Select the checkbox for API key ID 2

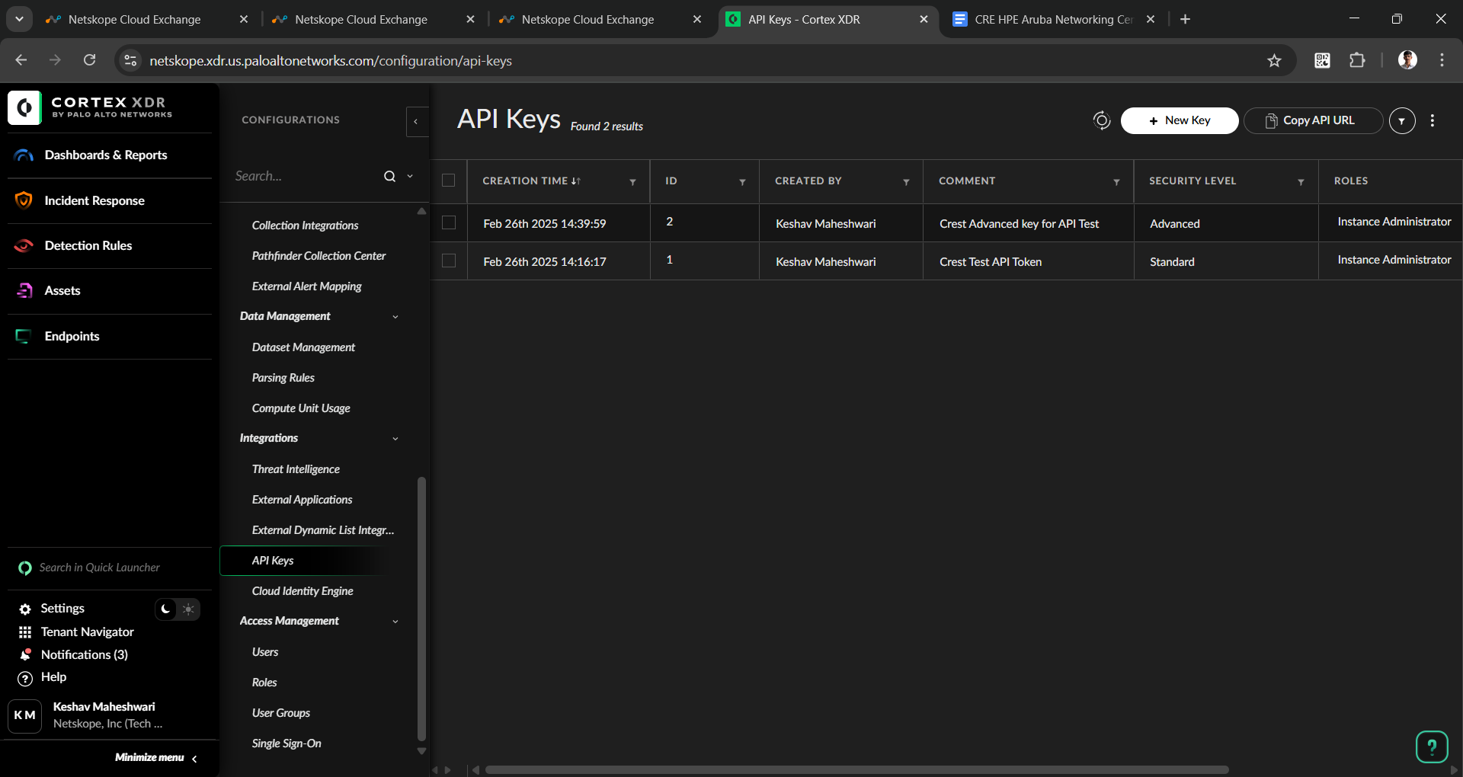click(x=449, y=222)
